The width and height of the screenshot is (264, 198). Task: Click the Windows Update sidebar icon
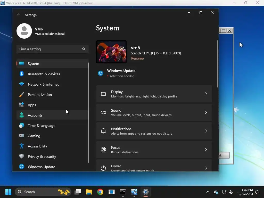(x=22, y=167)
